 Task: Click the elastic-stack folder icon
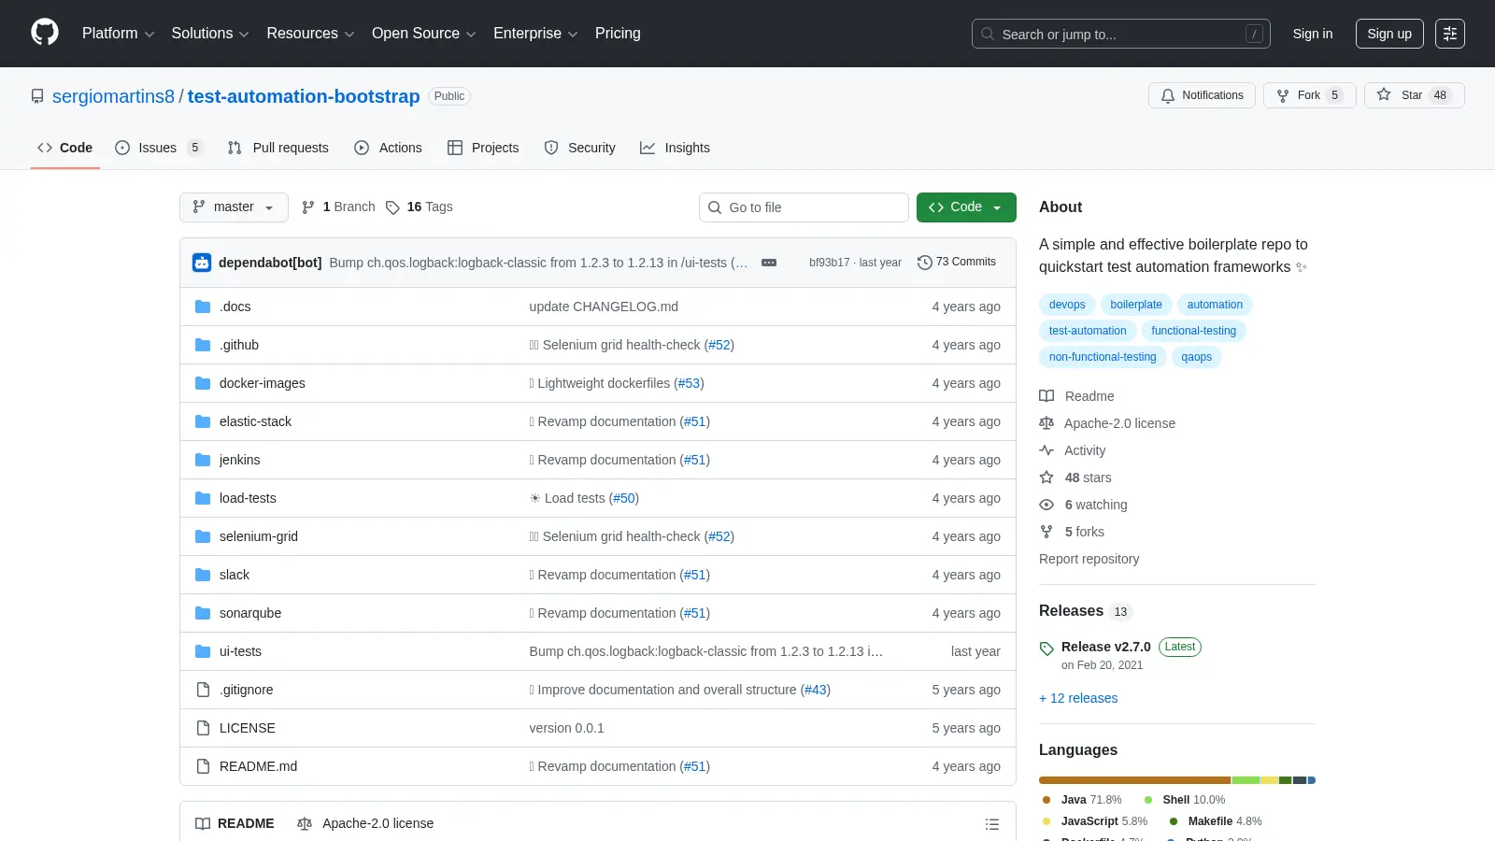(203, 421)
